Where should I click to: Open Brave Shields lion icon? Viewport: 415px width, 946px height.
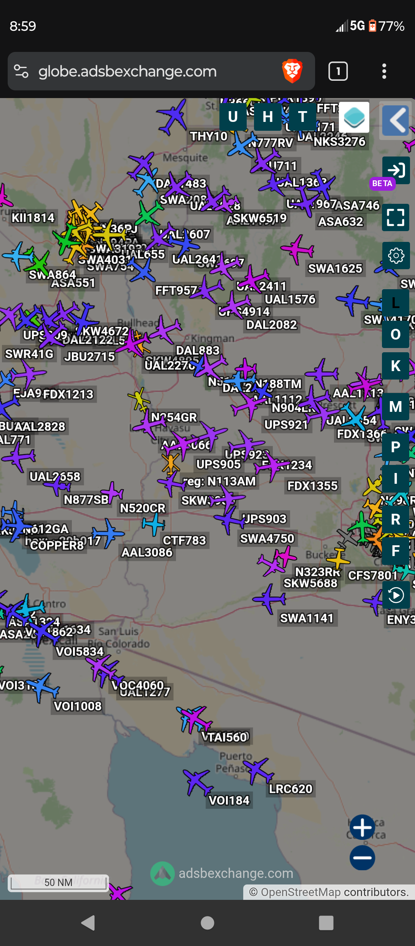(292, 71)
